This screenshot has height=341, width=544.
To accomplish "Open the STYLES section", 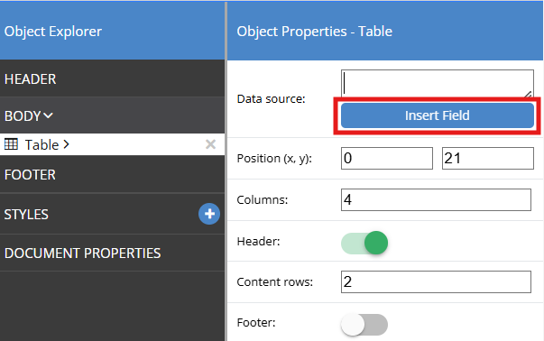I will pyautogui.click(x=26, y=215).
